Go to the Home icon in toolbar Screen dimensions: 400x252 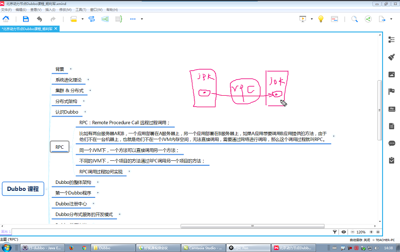(5, 19)
